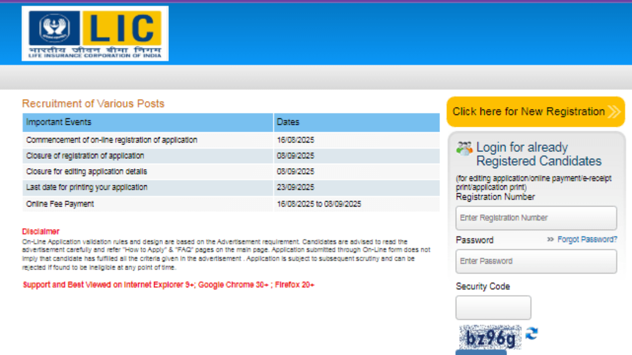Click the Recruitment of Various Posts heading
This screenshot has height=355, width=632.
[x=93, y=104]
